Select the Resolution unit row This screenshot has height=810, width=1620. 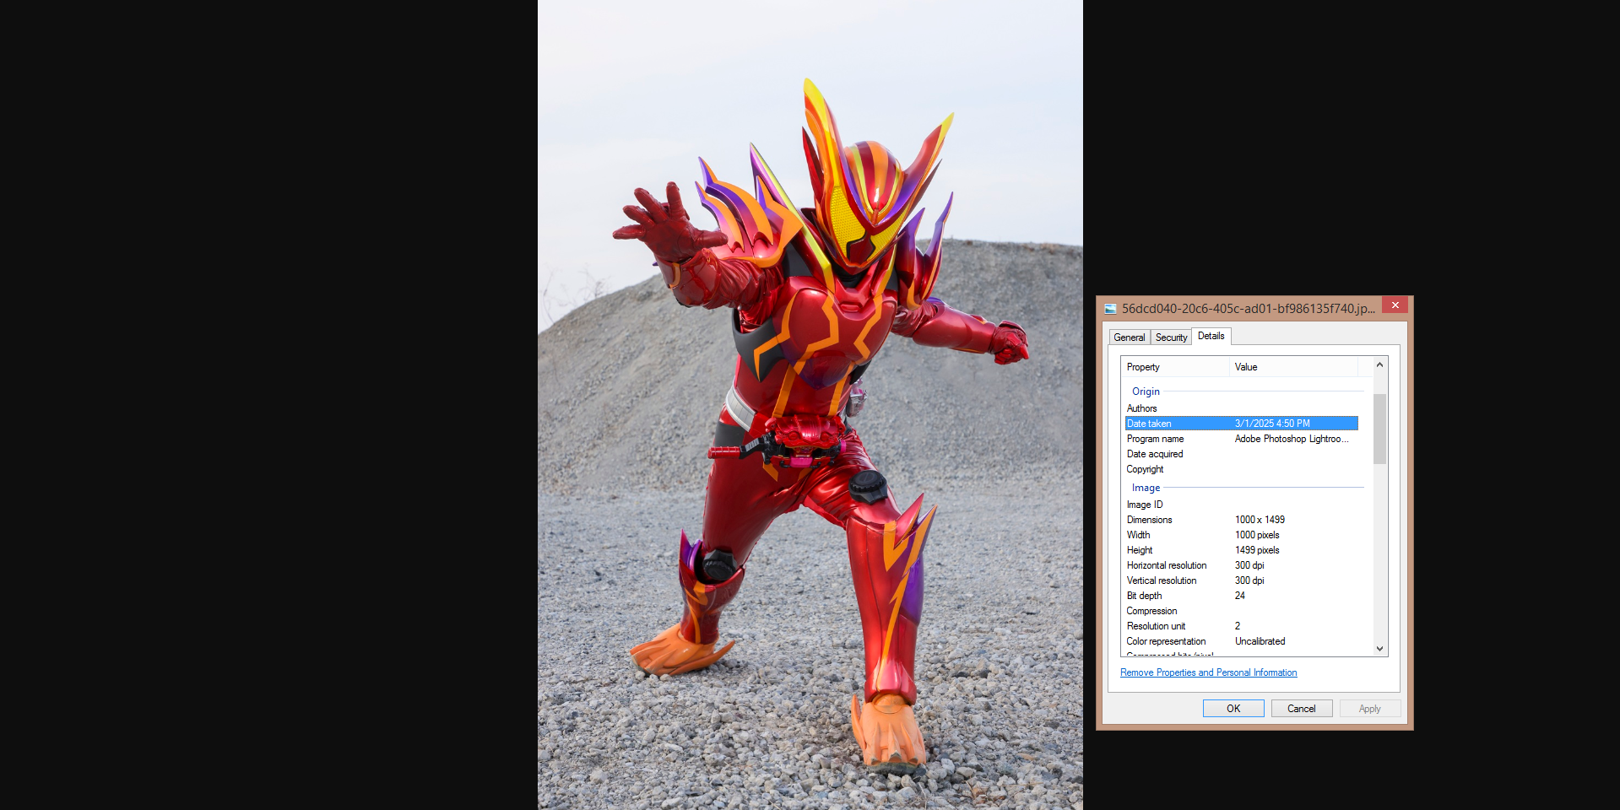tap(1242, 626)
